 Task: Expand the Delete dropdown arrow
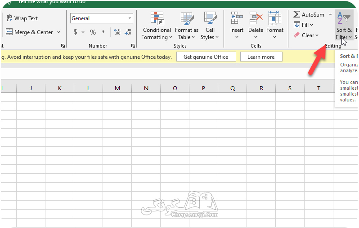(256, 37)
